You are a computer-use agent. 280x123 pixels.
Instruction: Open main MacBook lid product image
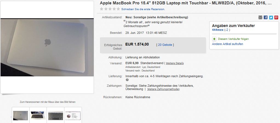click(47, 47)
